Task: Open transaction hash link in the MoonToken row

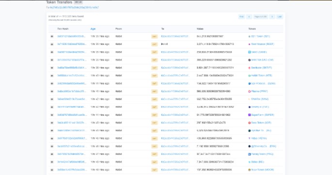Action: click(72, 170)
